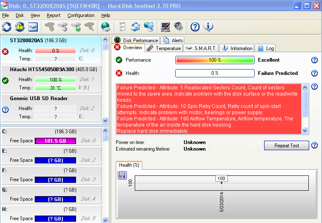Click the question mark Help toolbar icon
Viewport: 322px width, 223px height.
click(195, 27)
